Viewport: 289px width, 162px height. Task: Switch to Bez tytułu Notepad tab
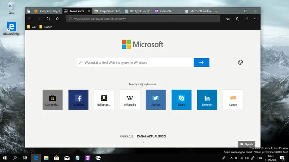click(x=138, y=11)
